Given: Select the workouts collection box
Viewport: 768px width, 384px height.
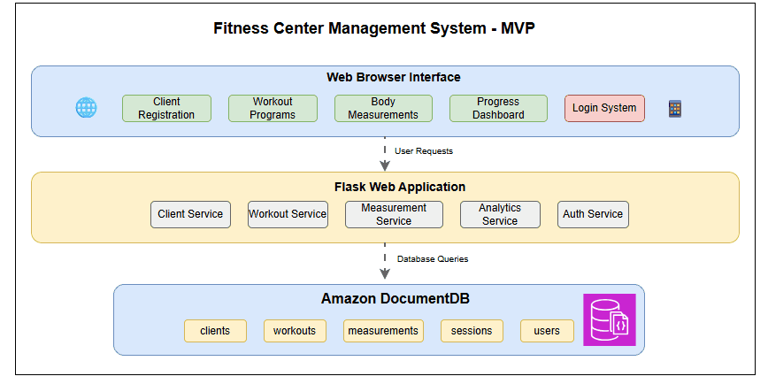Looking at the screenshot, I should [x=295, y=331].
